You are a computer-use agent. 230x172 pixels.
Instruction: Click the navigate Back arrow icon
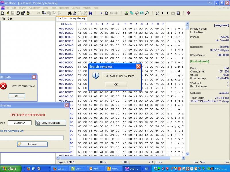coord(111,13)
